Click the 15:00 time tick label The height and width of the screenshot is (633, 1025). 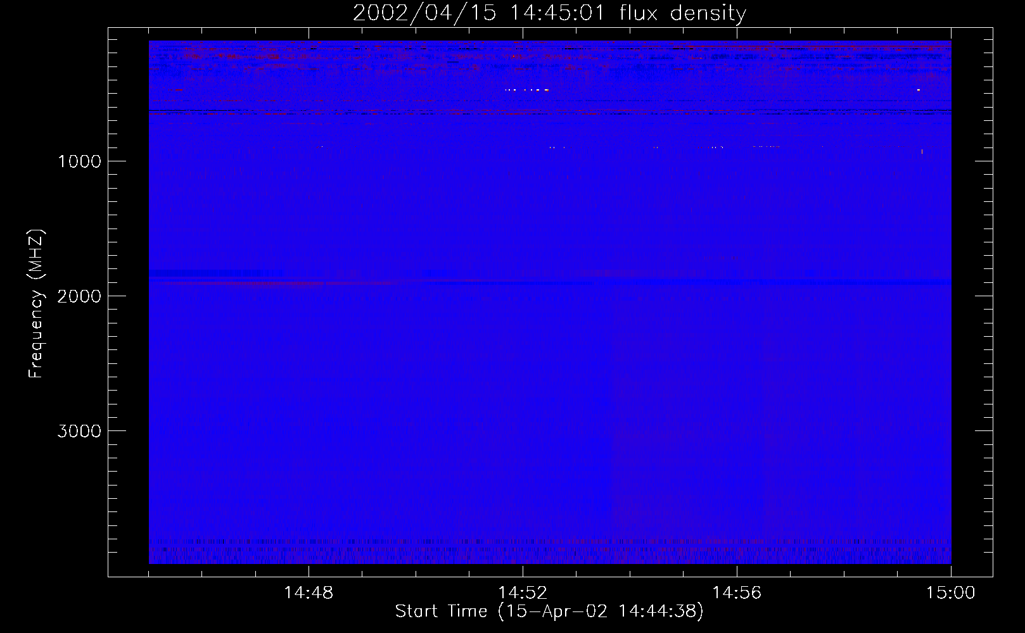tap(951, 593)
